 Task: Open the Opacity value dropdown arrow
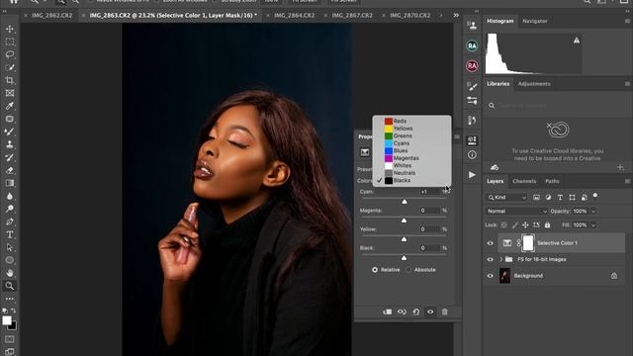(x=593, y=211)
